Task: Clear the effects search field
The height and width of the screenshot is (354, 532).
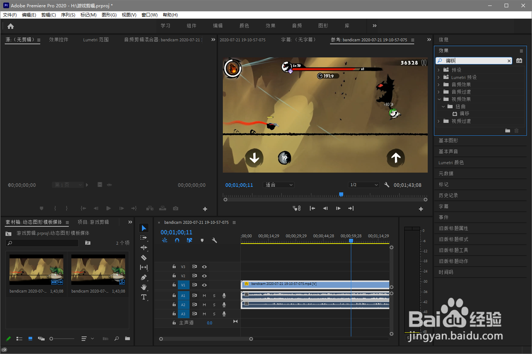Action: 509,61
